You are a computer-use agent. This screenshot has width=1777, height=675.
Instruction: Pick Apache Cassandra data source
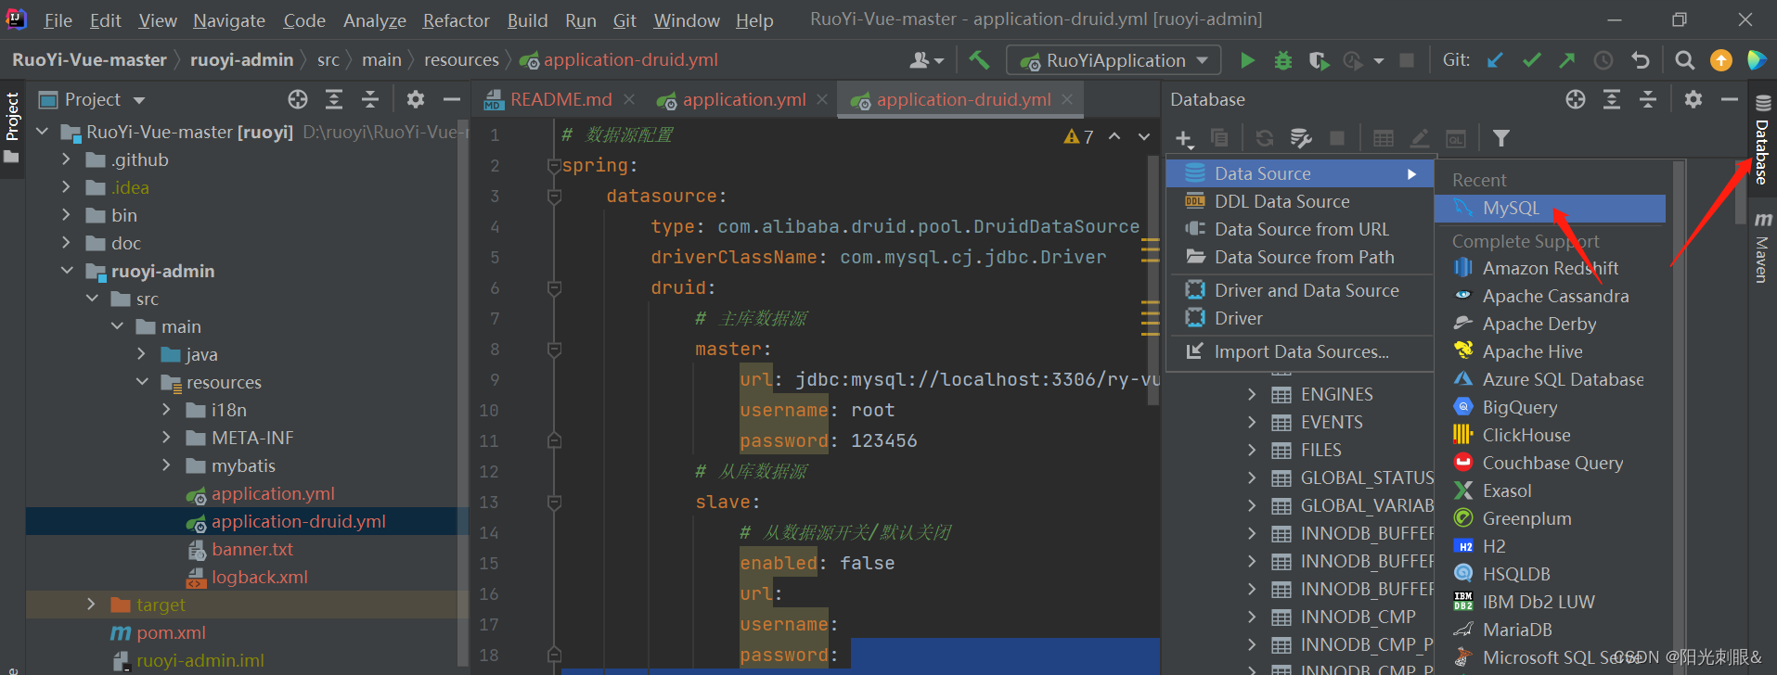1555,296
